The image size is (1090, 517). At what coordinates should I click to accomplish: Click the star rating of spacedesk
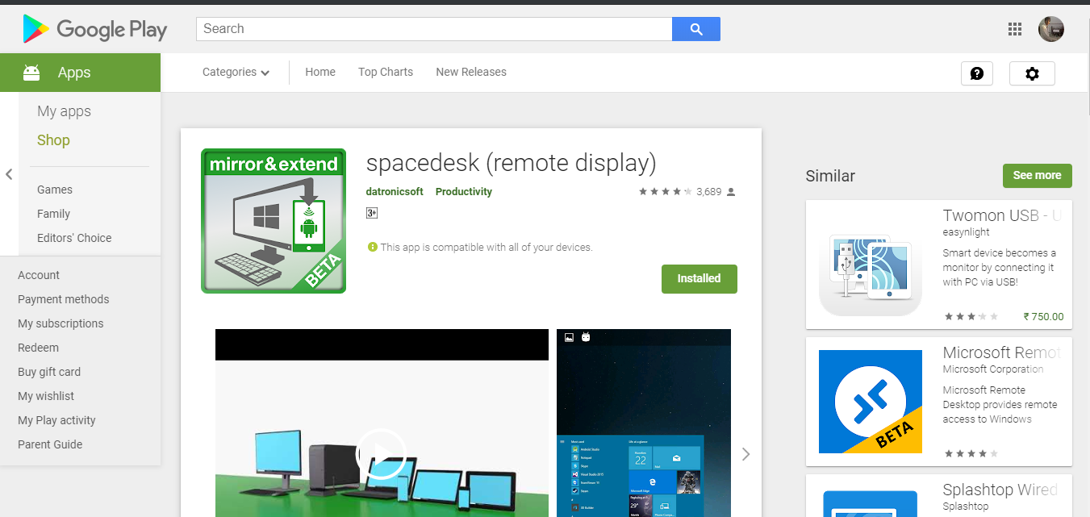tap(666, 192)
